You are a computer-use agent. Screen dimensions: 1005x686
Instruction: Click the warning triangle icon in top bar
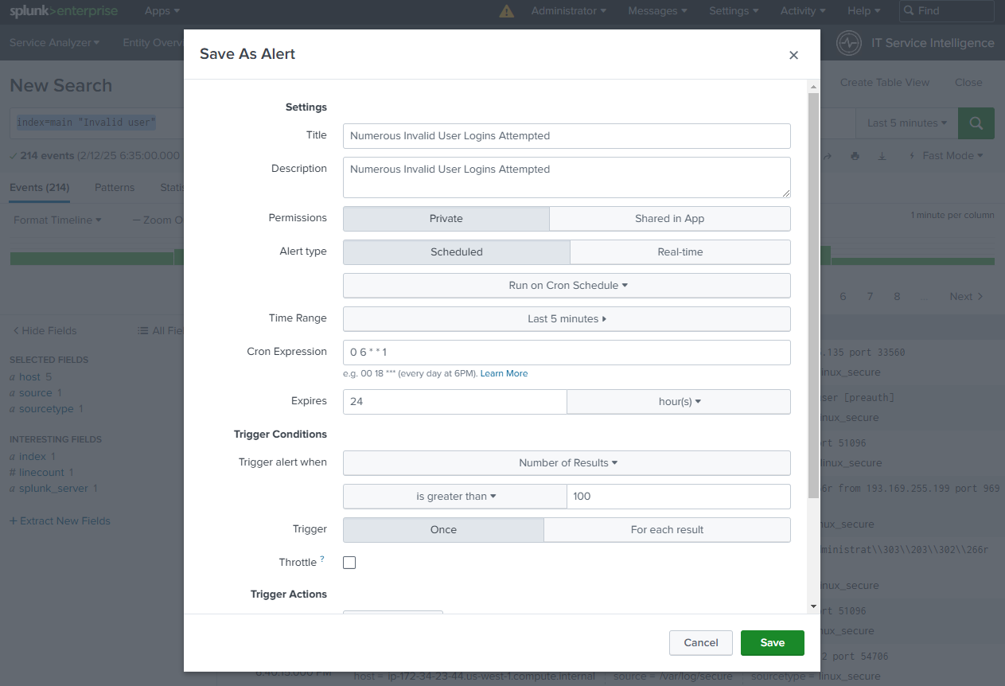tap(506, 11)
